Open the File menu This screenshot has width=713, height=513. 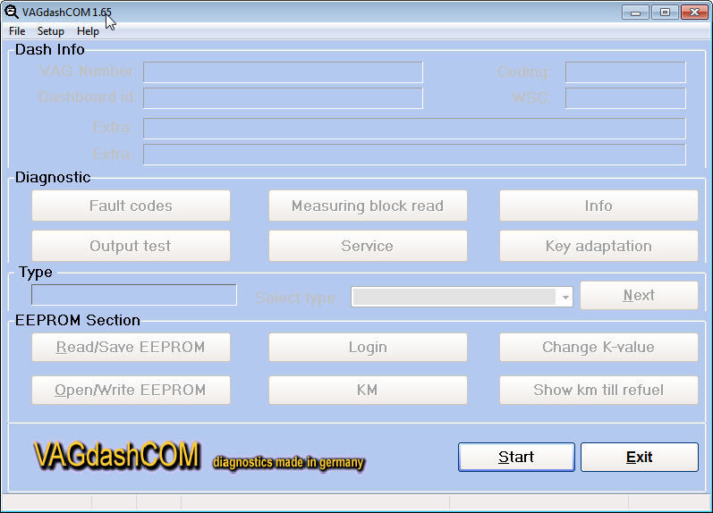17,31
